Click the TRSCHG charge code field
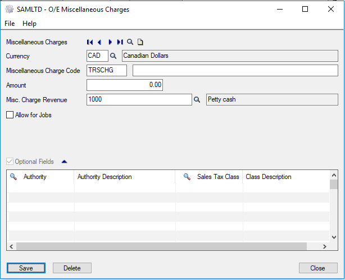The height and width of the screenshot is (280, 345). pyautogui.click(x=107, y=70)
